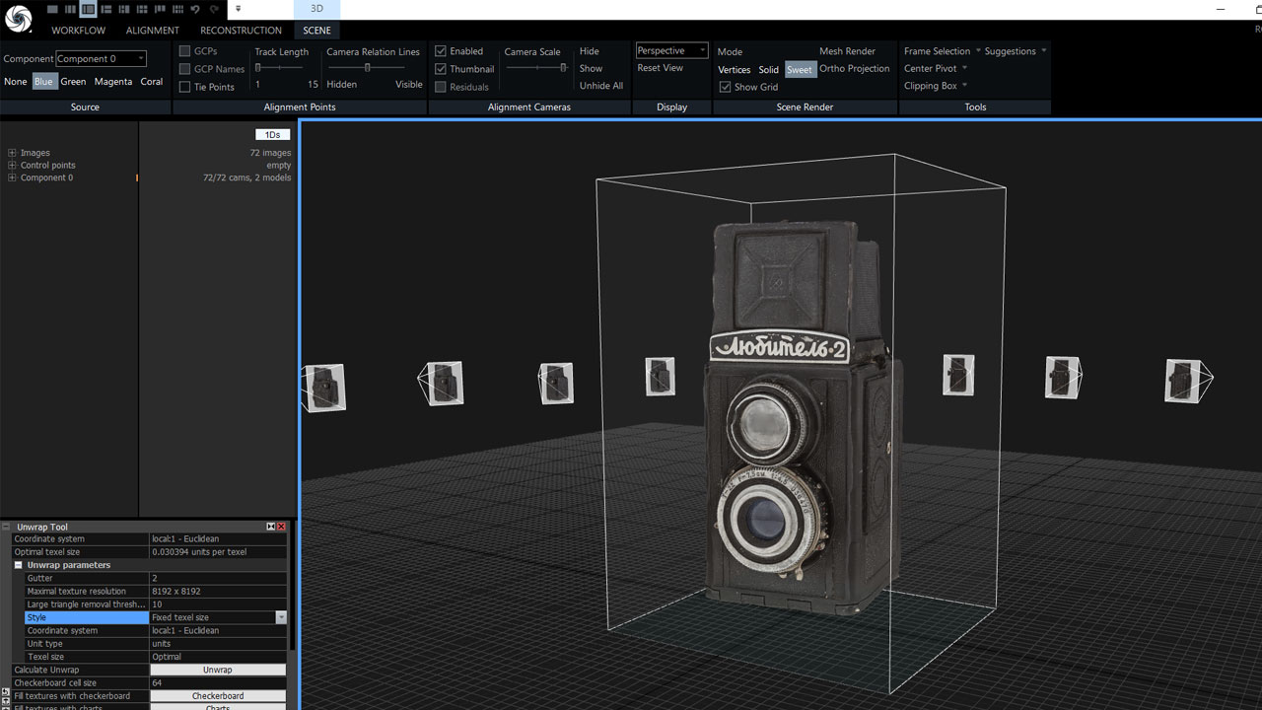The height and width of the screenshot is (710, 1262).
Task: Select the Coral source color option
Action: (x=152, y=82)
